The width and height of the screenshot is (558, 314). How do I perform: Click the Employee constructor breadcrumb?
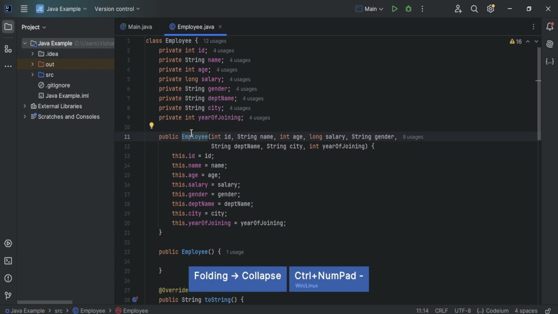[x=132, y=311]
